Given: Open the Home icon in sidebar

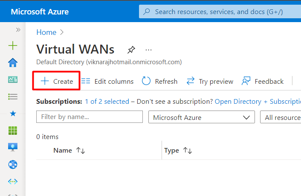Looking at the screenshot, I should [x=13, y=62].
